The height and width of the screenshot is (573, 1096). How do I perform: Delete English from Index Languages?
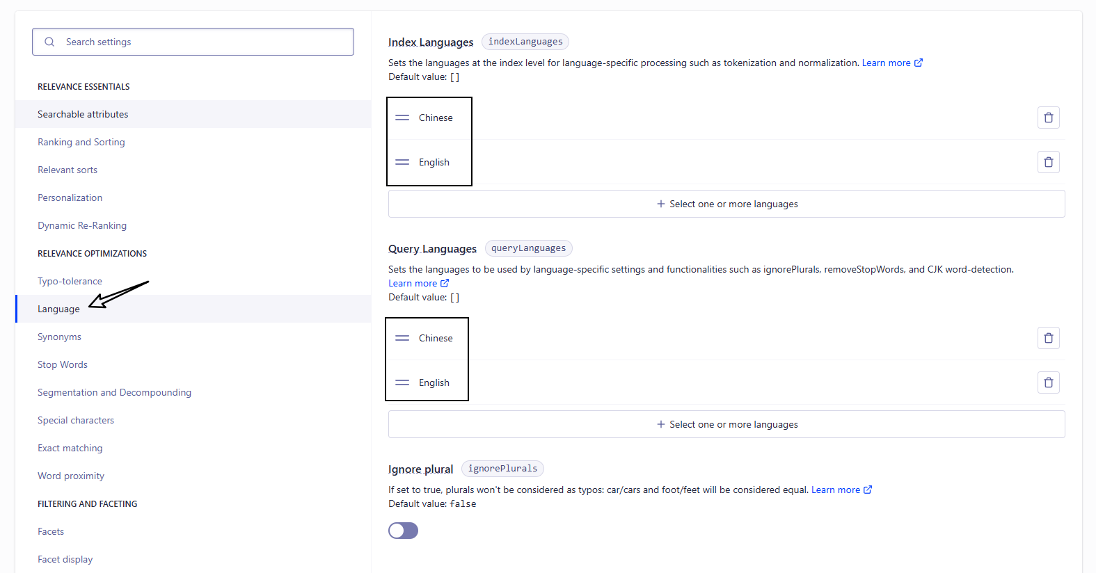click(1048, 162)
